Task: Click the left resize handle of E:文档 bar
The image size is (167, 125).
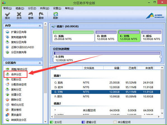Action: [53, 57]
